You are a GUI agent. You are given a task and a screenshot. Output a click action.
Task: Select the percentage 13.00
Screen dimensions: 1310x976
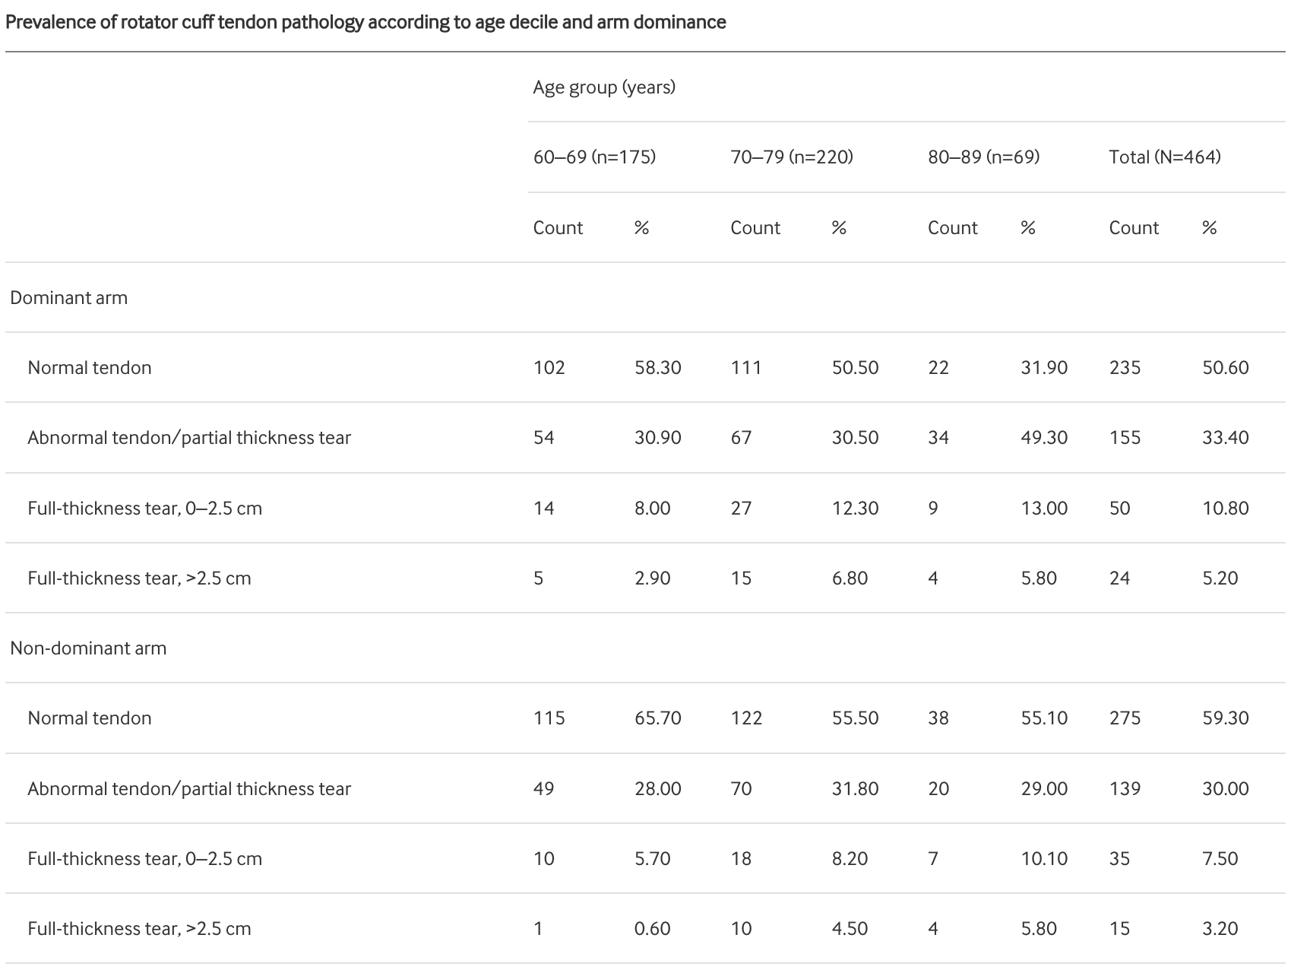pyautogui.click(x=1044, y=509)
